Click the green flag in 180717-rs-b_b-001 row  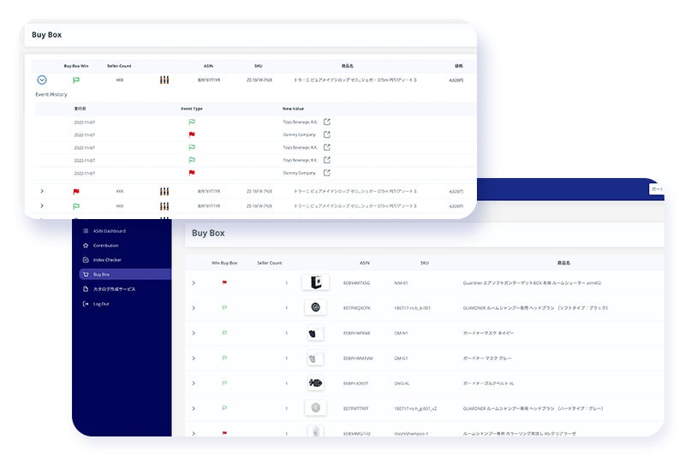point(224,308)
